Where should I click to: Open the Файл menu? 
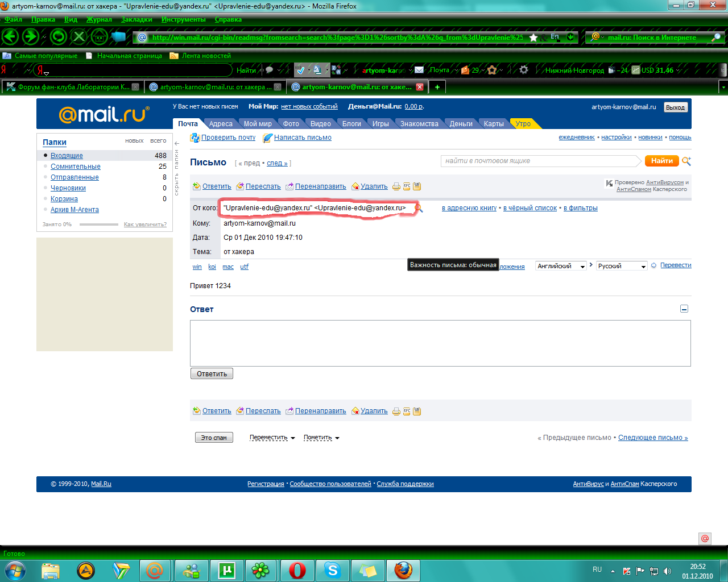coord(13,19)
